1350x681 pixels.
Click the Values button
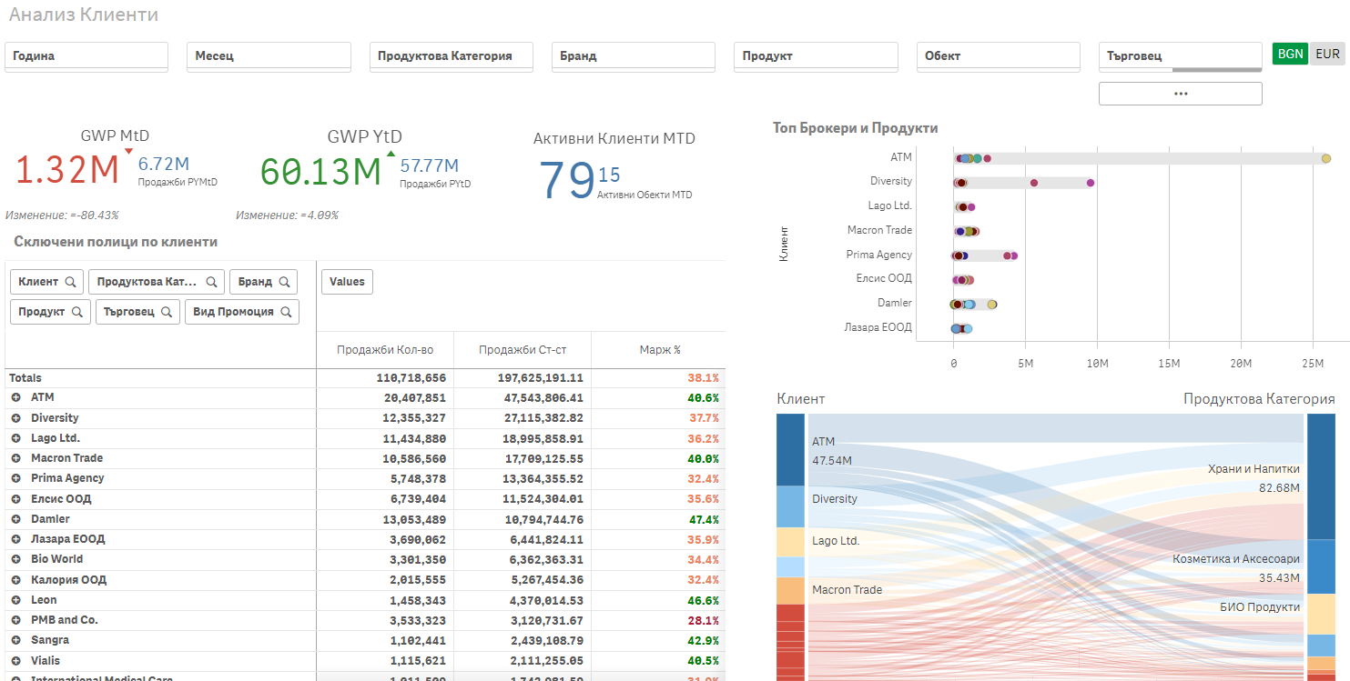point(347,282)
